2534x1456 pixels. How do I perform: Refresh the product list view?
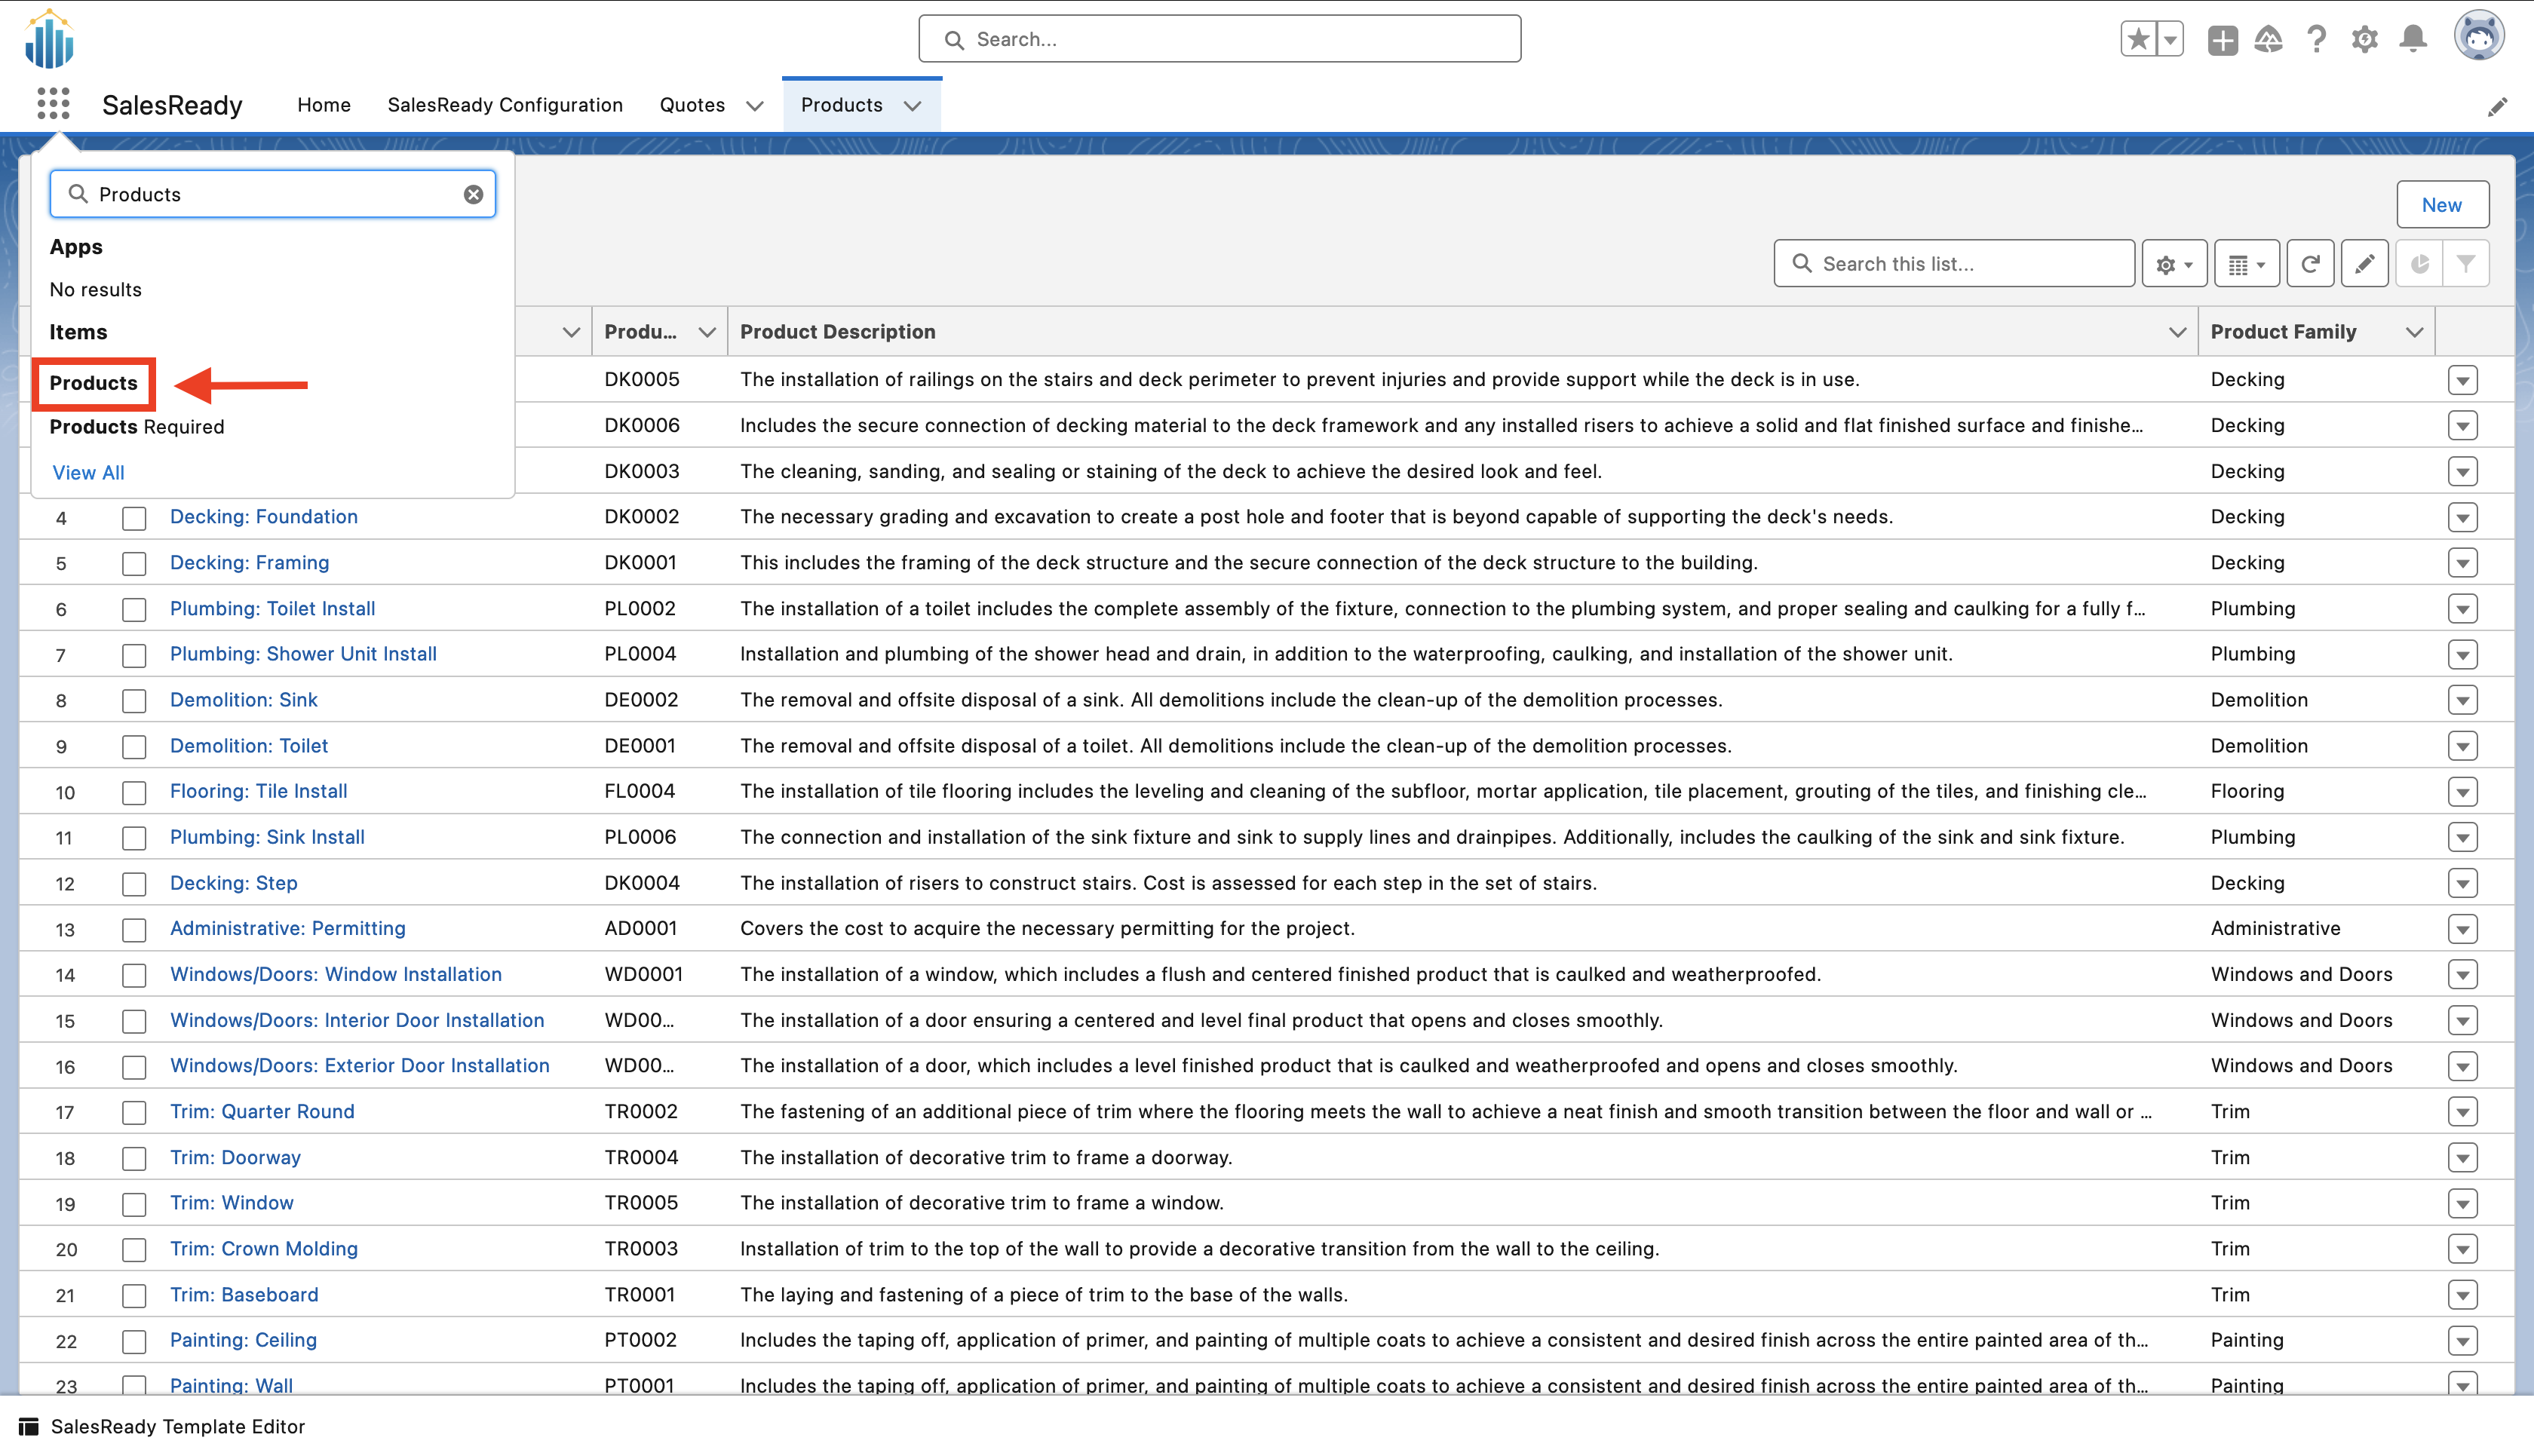[x=2310, y=263]
